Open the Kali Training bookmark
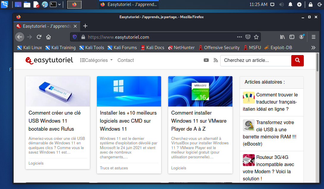Screen dimensions: 324x189 pyautogui.click(x=60, y=48)
